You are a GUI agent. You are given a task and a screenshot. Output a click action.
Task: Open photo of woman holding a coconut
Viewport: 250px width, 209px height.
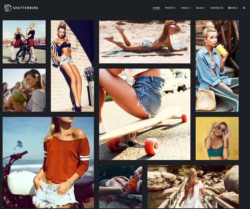tap(24, 90)
